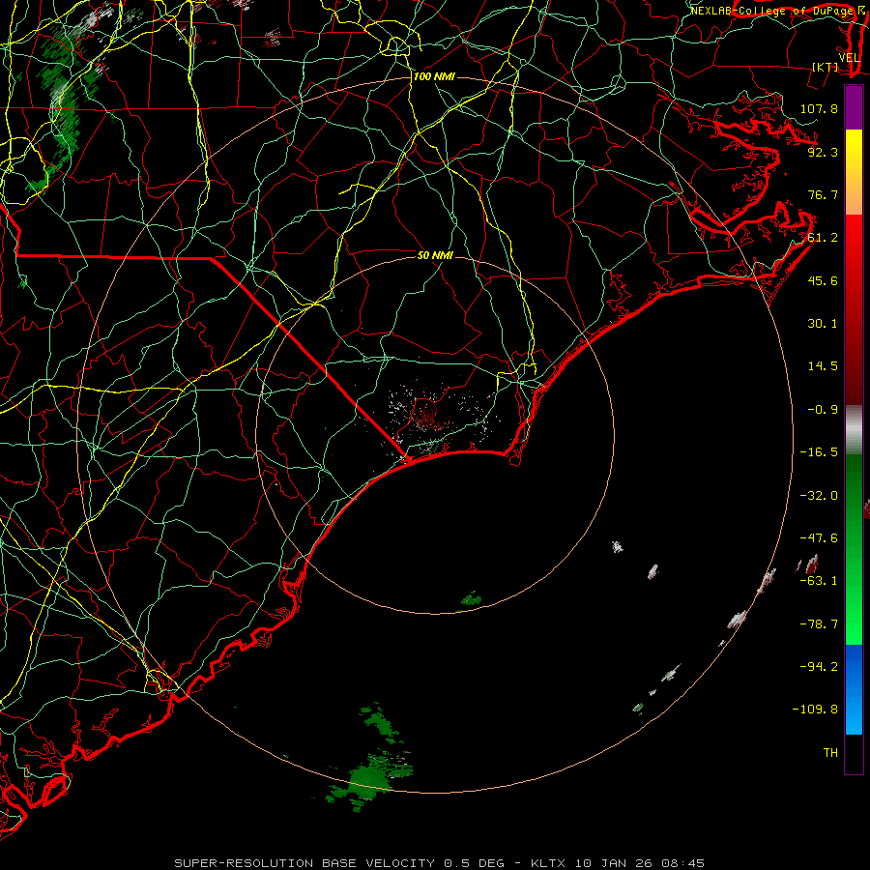Click the 50 NMI range ring label
This screenshot has height=870, width=870.
[x=435, y=256]
